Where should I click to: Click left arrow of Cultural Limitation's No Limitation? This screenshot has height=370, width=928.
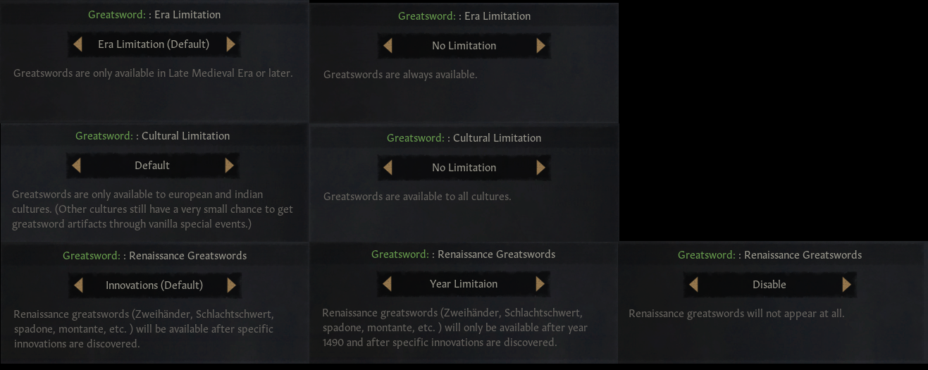click(387, 168)
